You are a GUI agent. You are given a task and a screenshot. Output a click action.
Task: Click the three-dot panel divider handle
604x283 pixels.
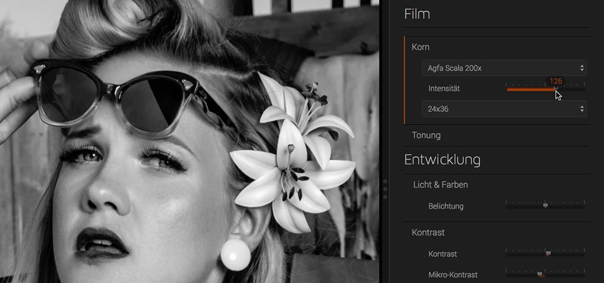(x=385, y=189)
